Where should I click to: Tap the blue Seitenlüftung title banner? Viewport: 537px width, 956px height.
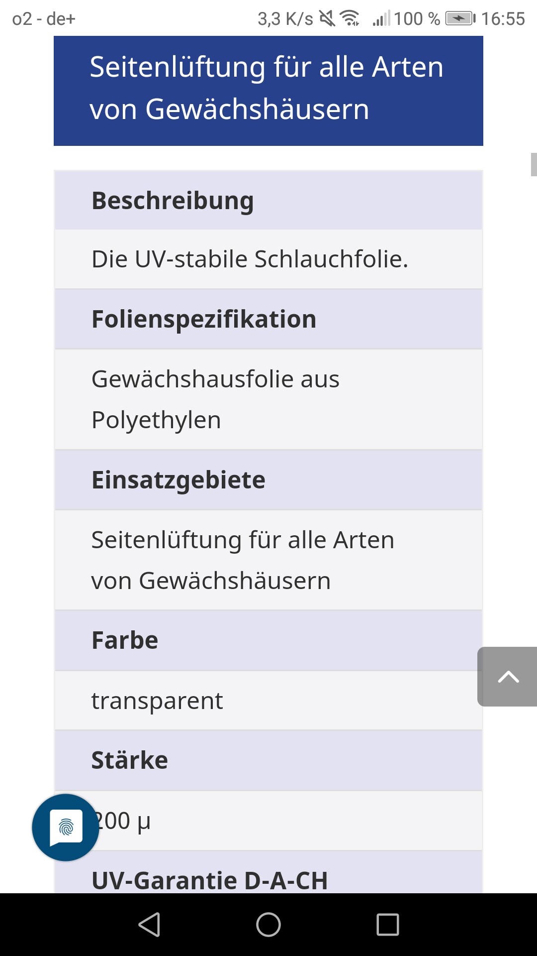coord(268,91)
